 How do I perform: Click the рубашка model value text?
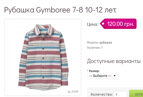click(x=106, y=43)
